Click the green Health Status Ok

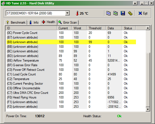click(119, 116)
